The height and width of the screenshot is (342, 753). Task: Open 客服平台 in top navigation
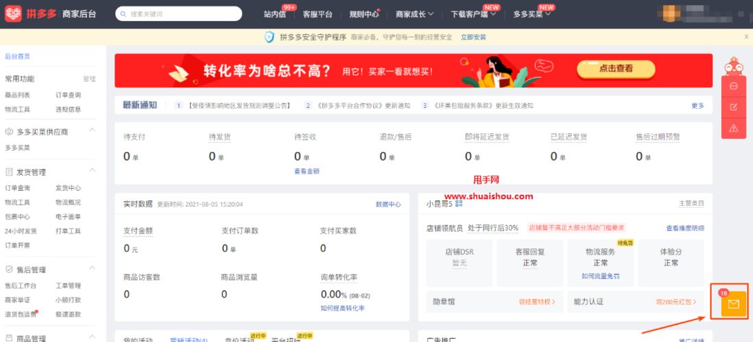318,14
